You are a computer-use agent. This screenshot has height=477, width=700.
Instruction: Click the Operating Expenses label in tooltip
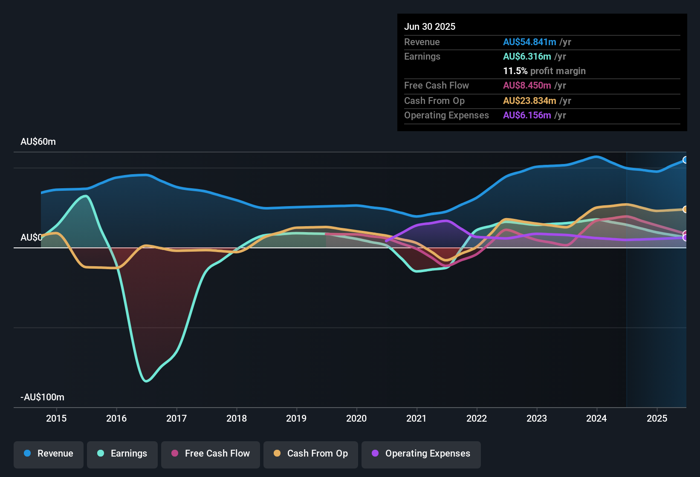446,115
